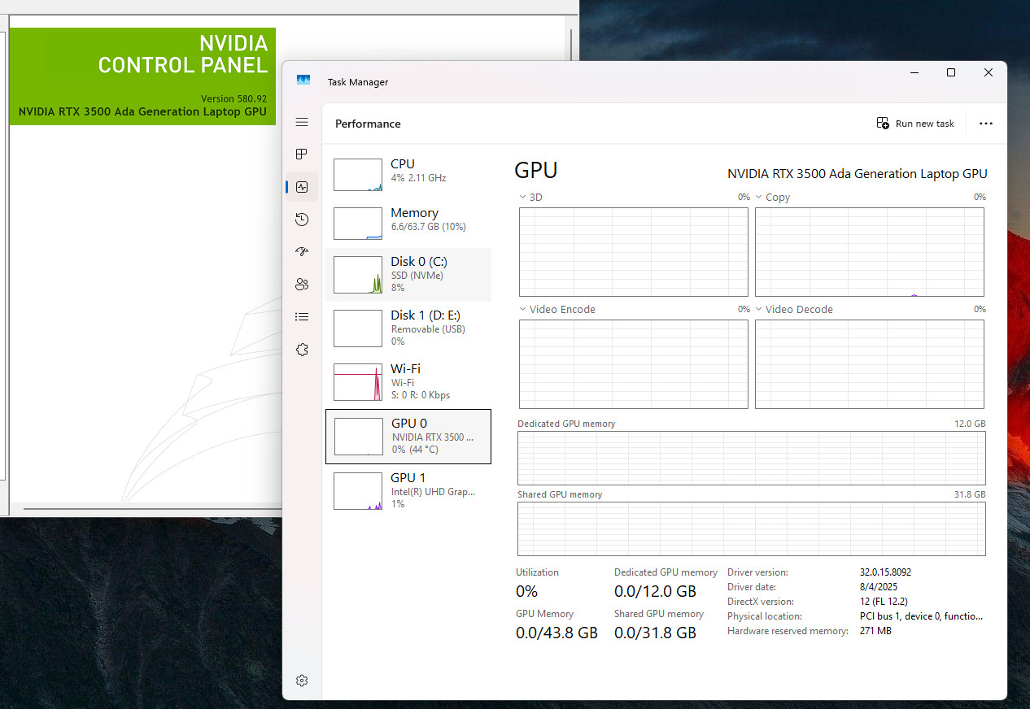Open the App history sidebar icon
The height and width of the screenshot is (709, 1030).
(x=302, y=220)
